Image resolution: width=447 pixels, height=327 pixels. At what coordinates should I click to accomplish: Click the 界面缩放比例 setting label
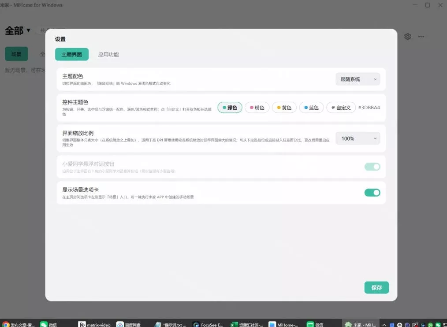(78, 133)
